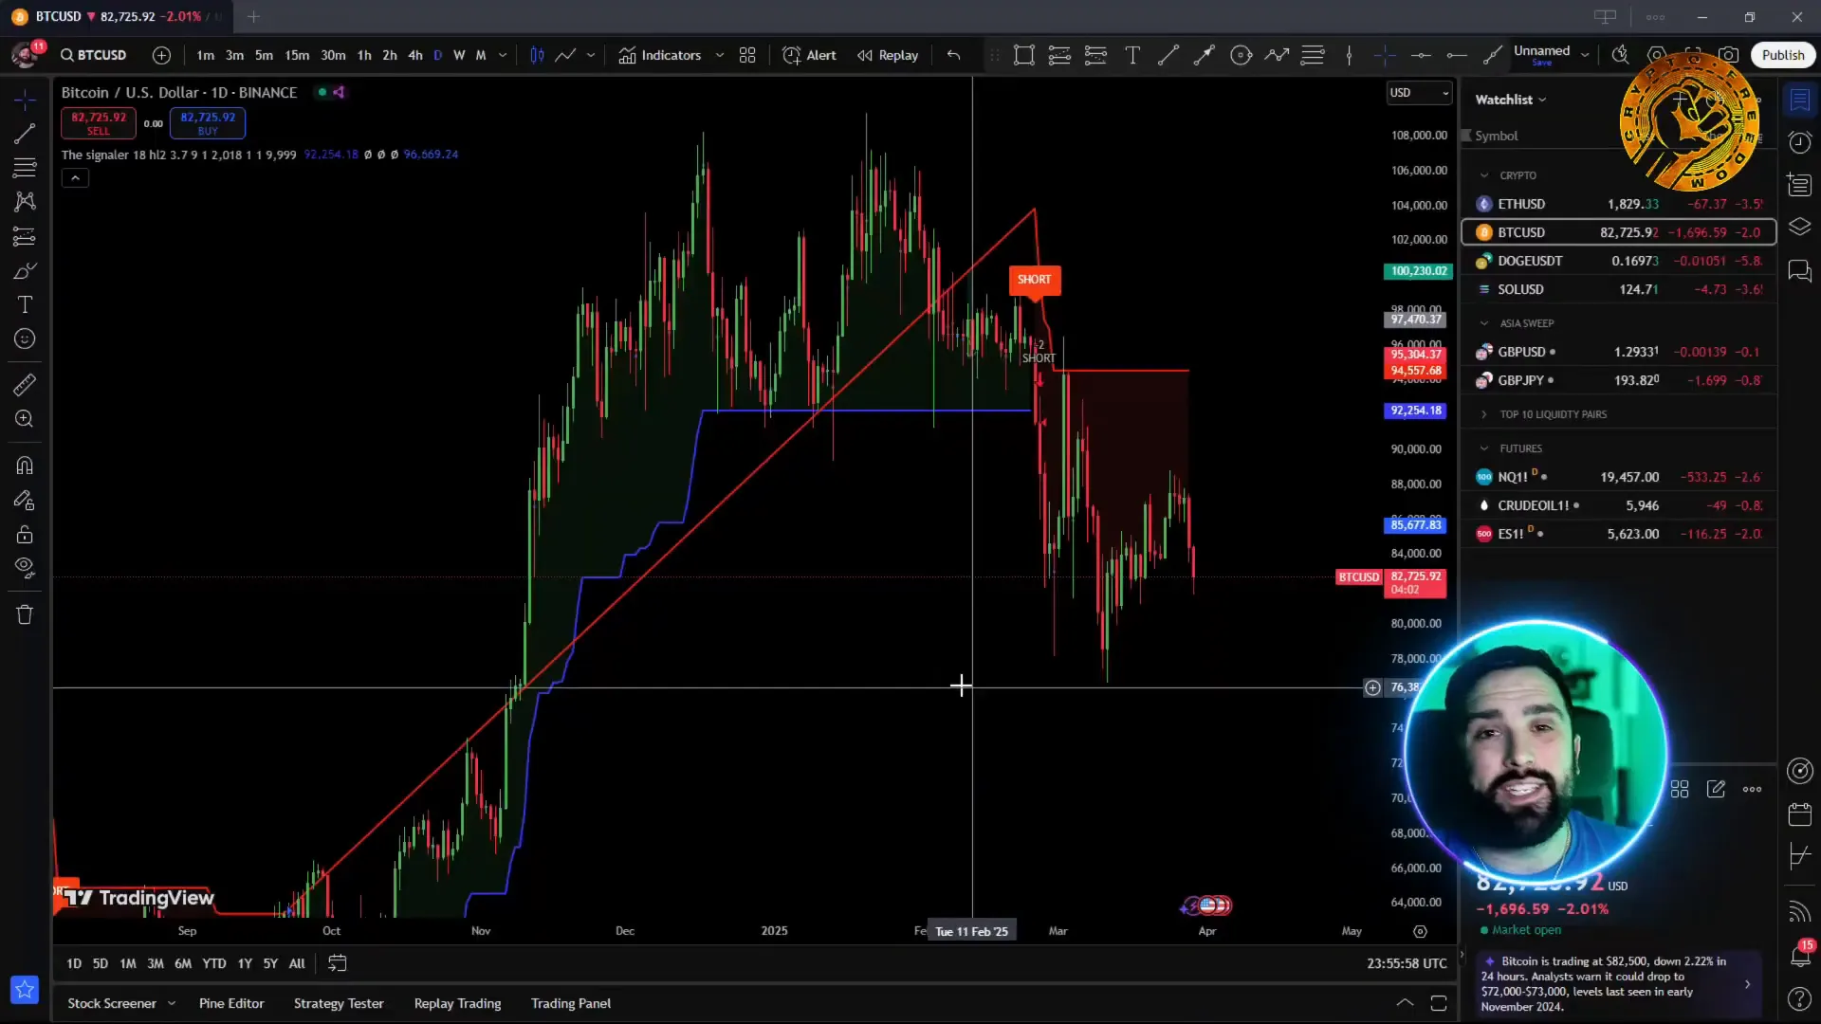Open the Fibonacci tools in left sidebar

click(25, 168)
